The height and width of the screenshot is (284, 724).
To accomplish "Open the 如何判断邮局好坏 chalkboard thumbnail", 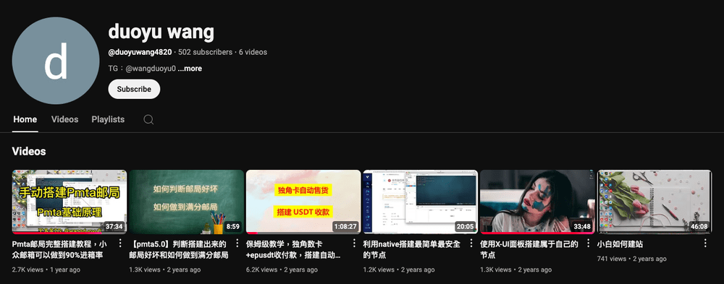I will click(x=187, y=202).
